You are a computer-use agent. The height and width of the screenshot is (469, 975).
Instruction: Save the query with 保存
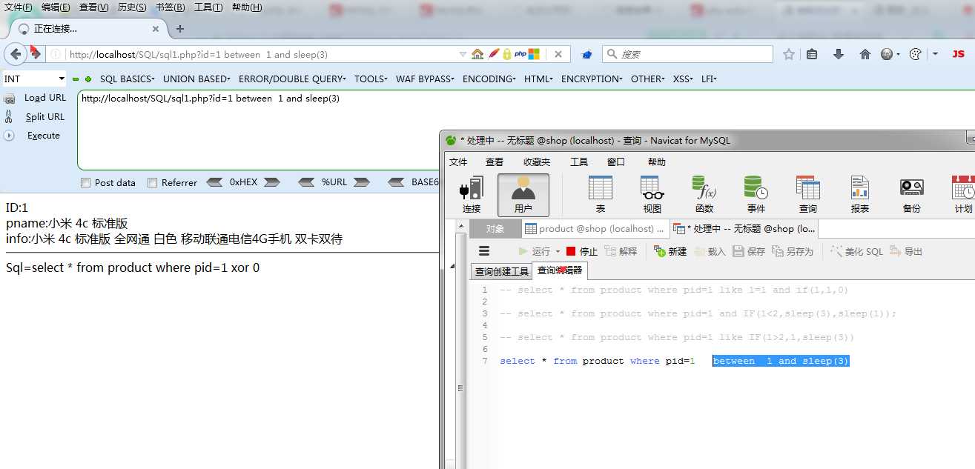(x=749, y=251)
